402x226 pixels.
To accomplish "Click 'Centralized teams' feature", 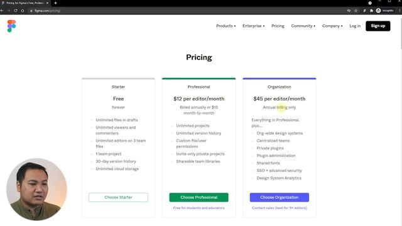I will 273,141.
